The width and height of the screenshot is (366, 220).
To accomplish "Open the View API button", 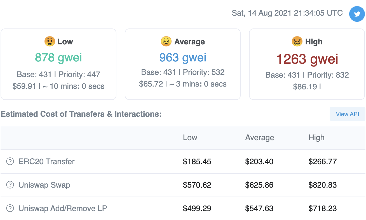I will tap(348, 114).
